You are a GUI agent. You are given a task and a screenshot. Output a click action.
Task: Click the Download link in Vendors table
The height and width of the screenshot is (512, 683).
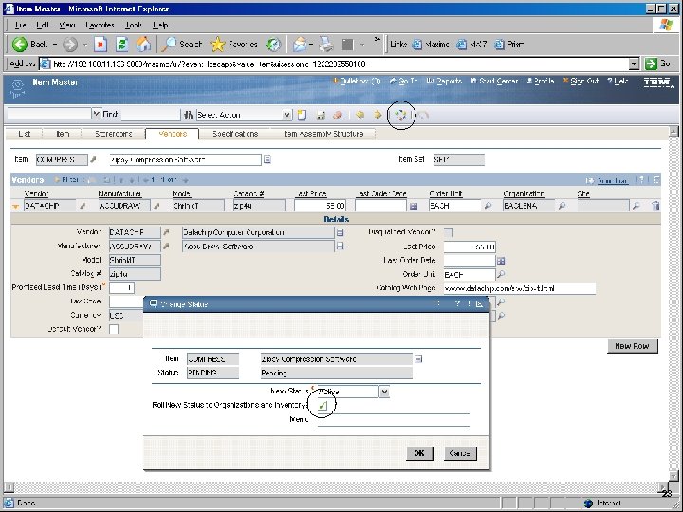(x=613, y=180)
